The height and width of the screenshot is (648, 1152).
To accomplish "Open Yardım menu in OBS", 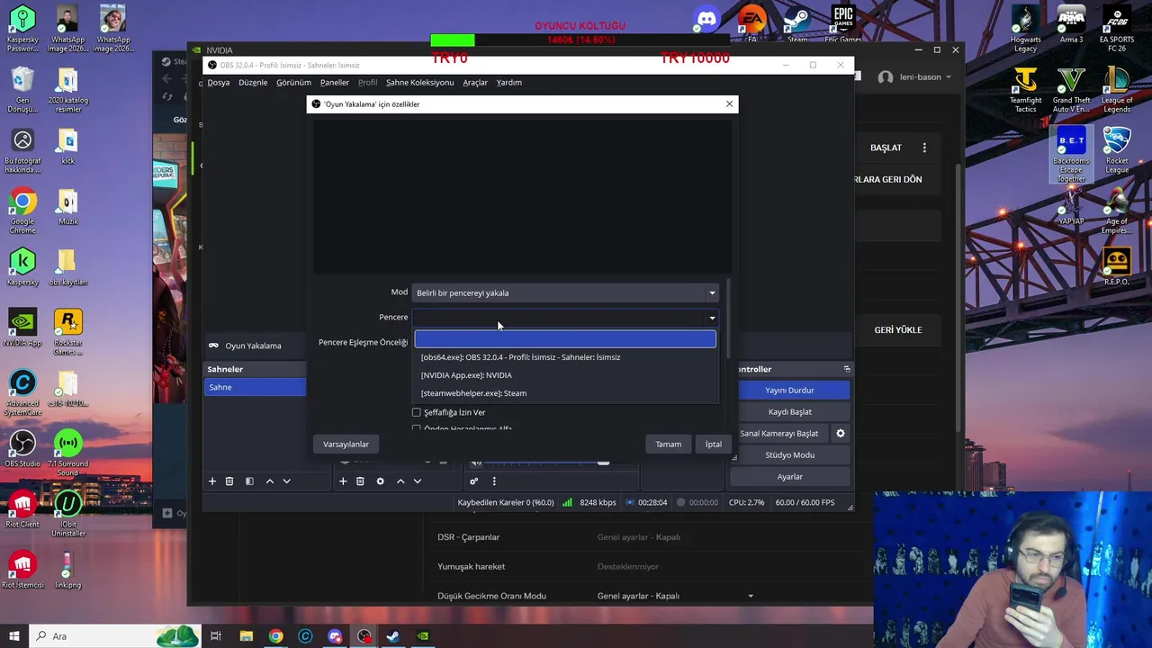I will 509,82.
